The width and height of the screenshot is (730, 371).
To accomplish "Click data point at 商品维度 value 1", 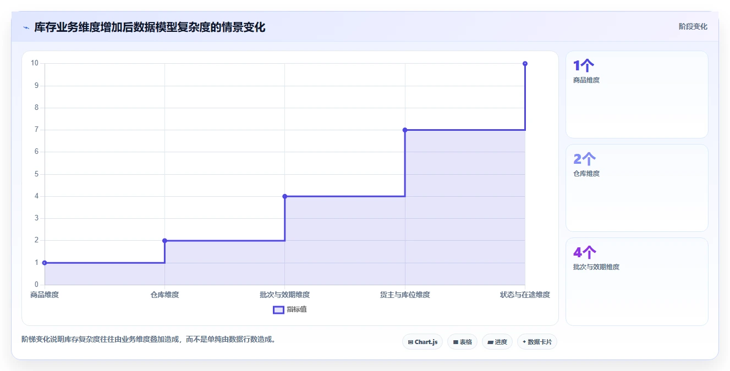I will (45, 263).
